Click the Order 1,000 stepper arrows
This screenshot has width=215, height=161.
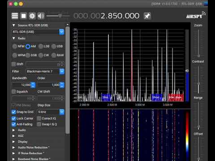(x=62, y=85)
